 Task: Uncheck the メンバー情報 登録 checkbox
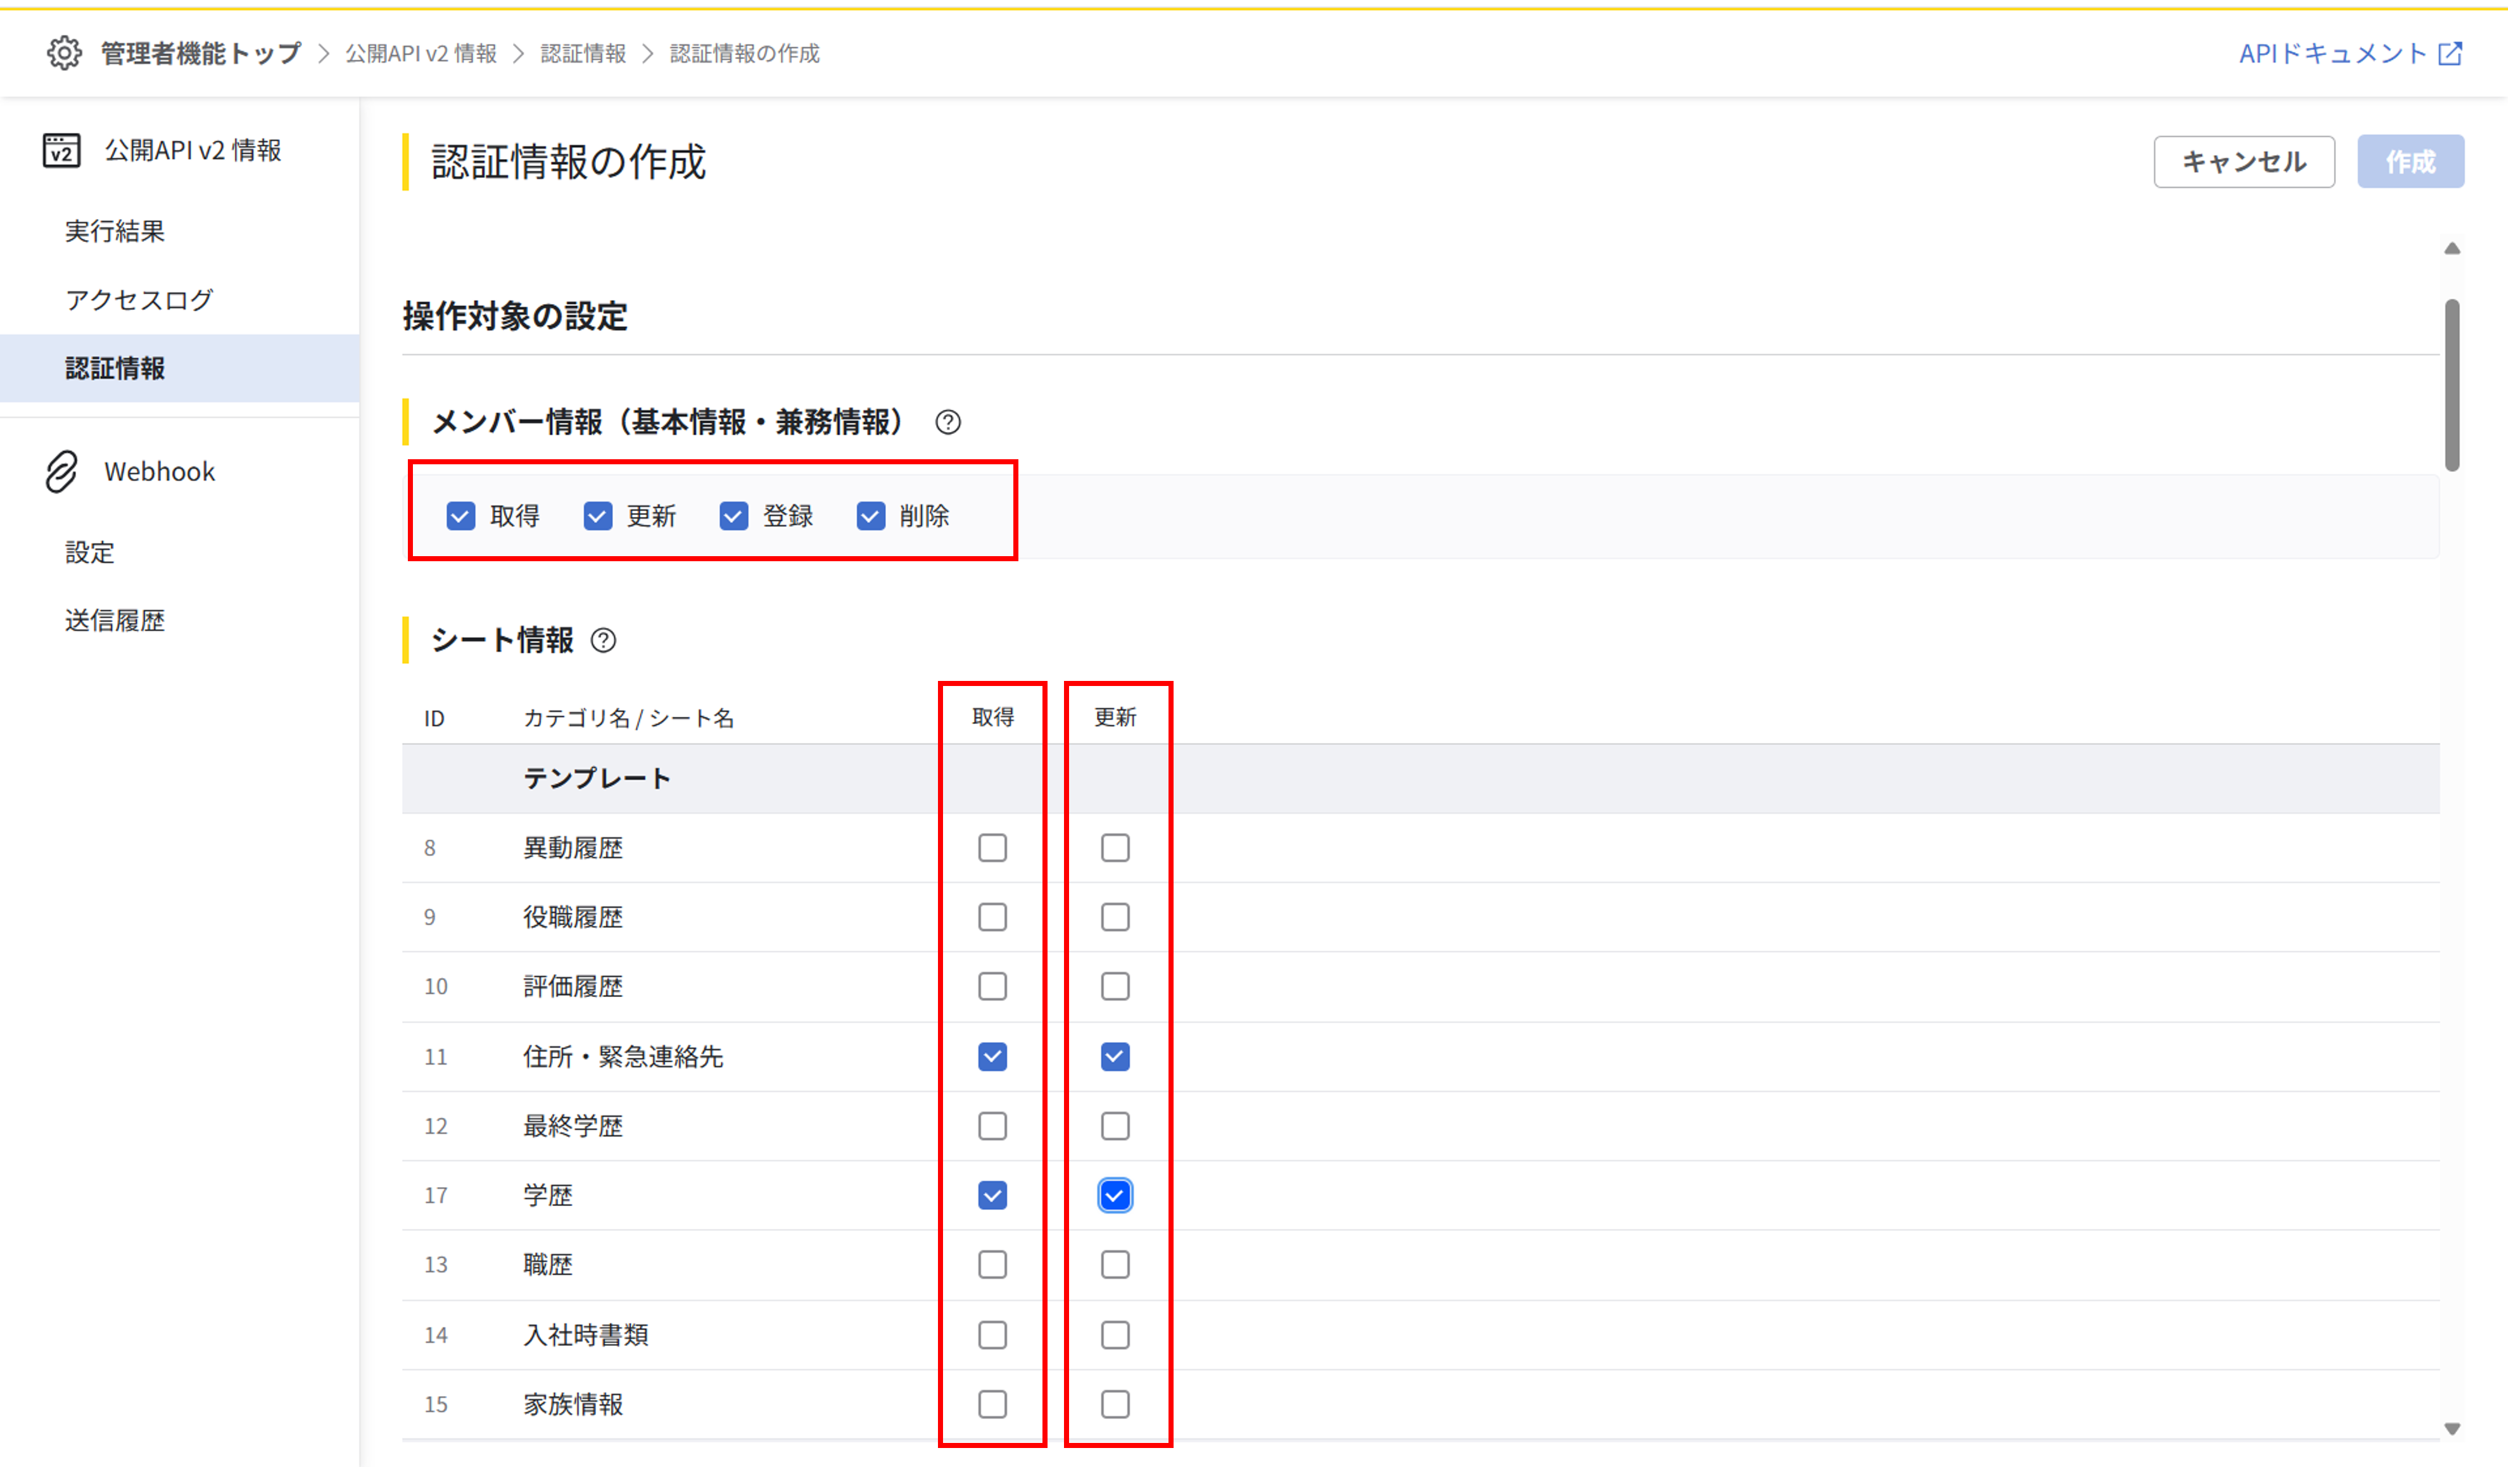click(733, 516)
